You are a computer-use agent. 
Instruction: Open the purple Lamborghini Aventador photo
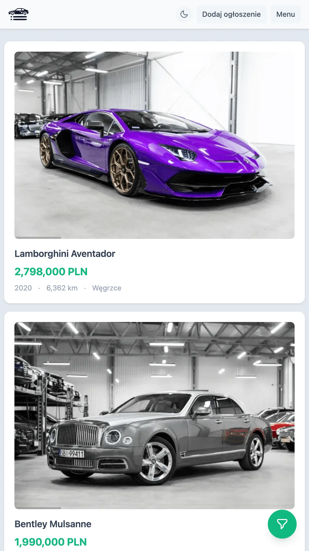click(154, 145)
